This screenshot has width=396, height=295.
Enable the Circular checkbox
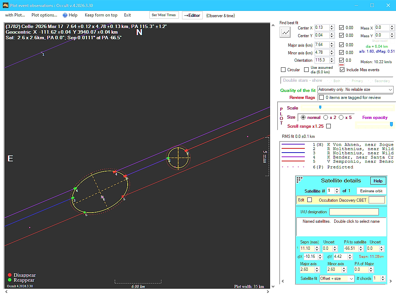[x=283, y=70]
